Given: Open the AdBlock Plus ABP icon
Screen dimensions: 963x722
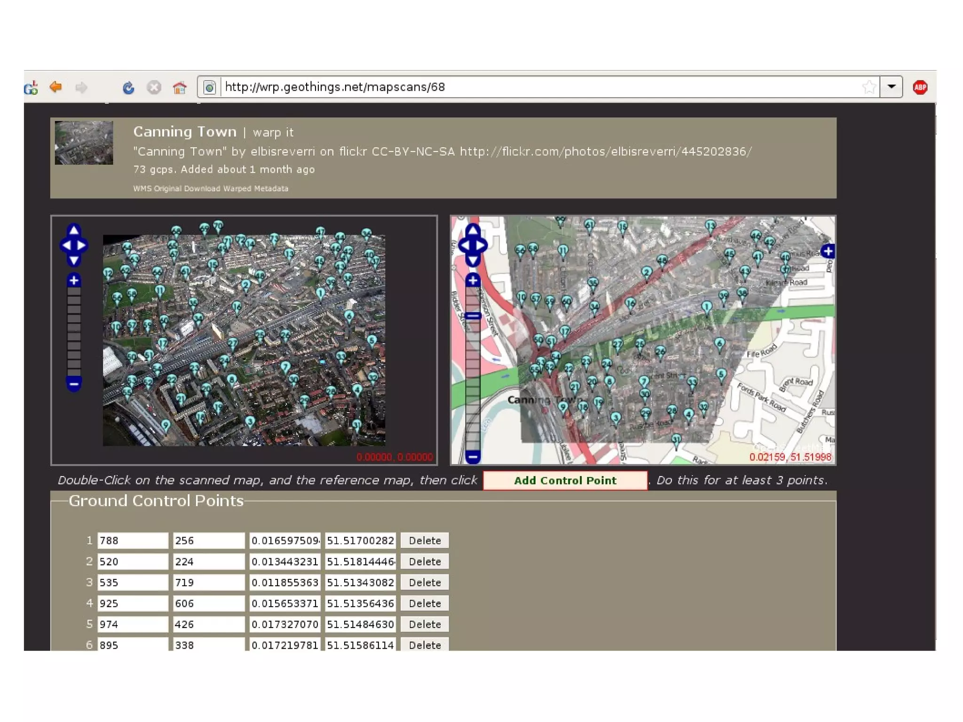Looking at the screenshot, I should tap(920, 87).
